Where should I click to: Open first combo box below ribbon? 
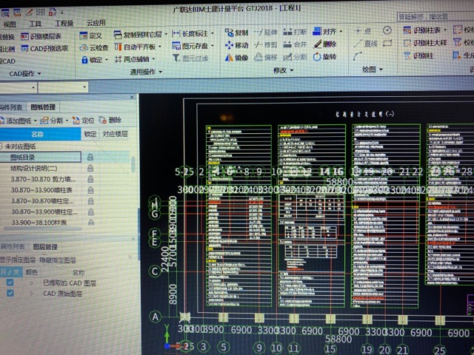click(x=18, y=87)
